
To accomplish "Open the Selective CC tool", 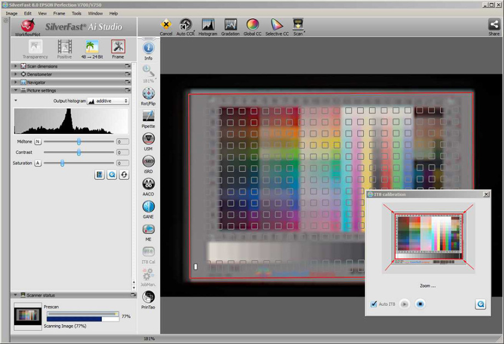I will pos(277,25).
